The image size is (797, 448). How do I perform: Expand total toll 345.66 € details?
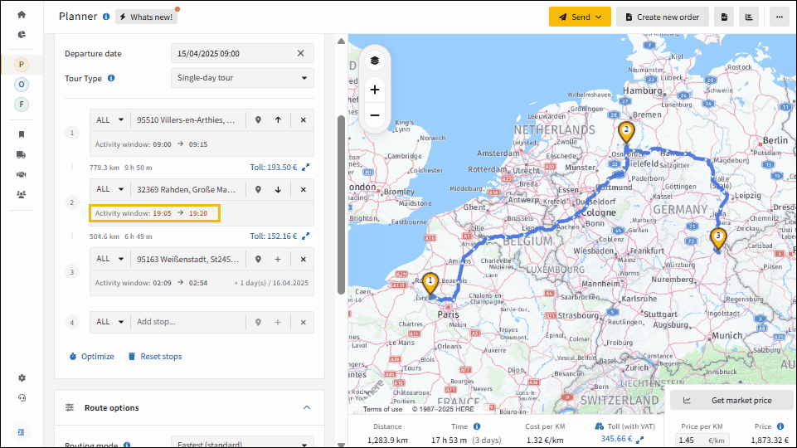coord(640,439)
